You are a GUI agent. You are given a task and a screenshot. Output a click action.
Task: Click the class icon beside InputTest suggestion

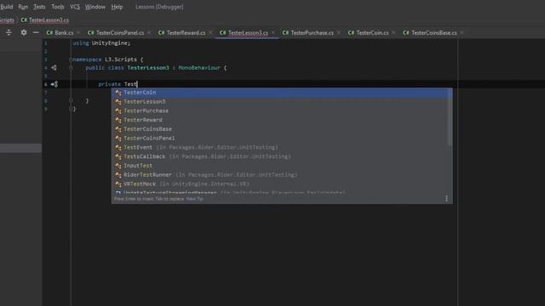click(118, 166)
